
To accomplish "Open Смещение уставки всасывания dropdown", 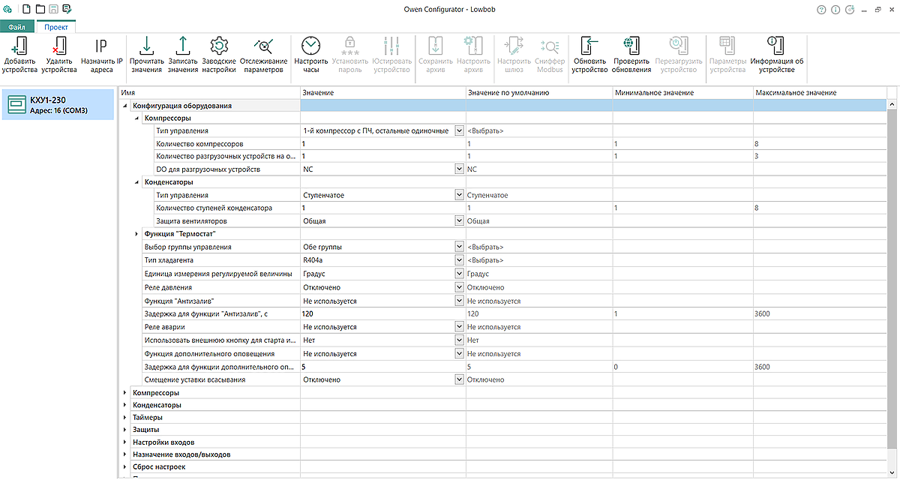I will [459, 379].
